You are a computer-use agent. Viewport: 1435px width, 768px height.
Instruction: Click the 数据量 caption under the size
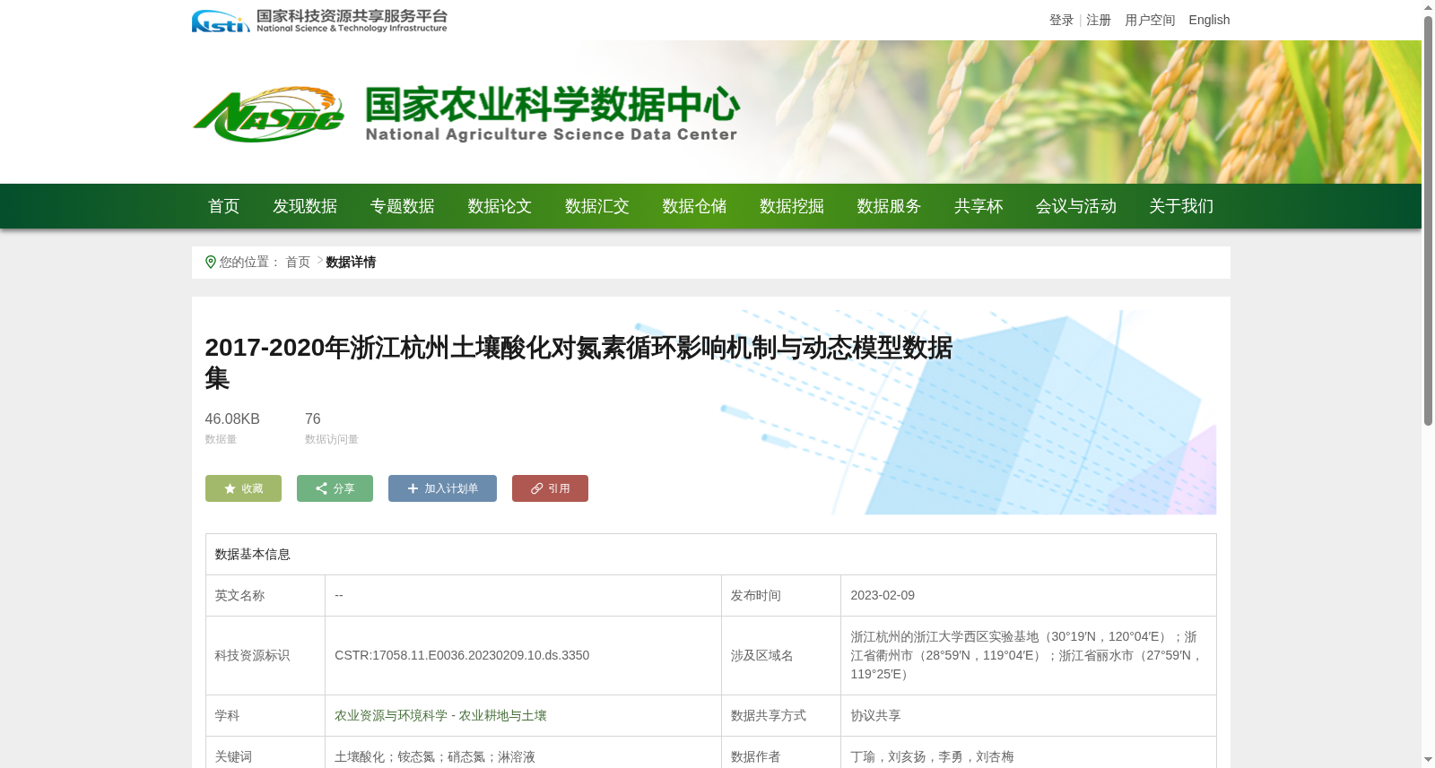pyautogui.click(x=221, y=440)
